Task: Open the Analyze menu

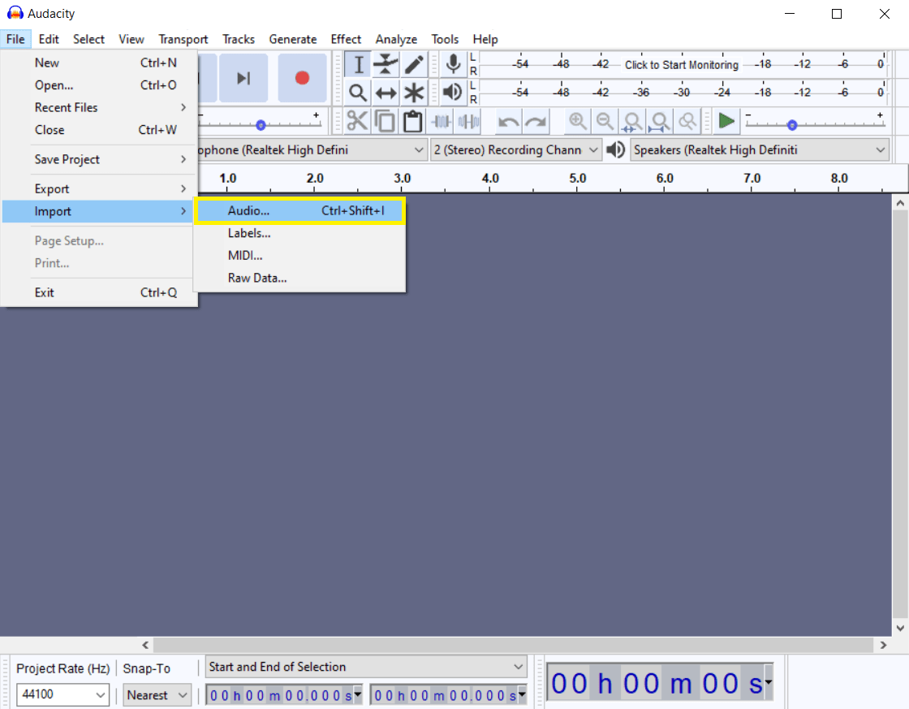Action: pyautogui.click(x=397, y=39)
